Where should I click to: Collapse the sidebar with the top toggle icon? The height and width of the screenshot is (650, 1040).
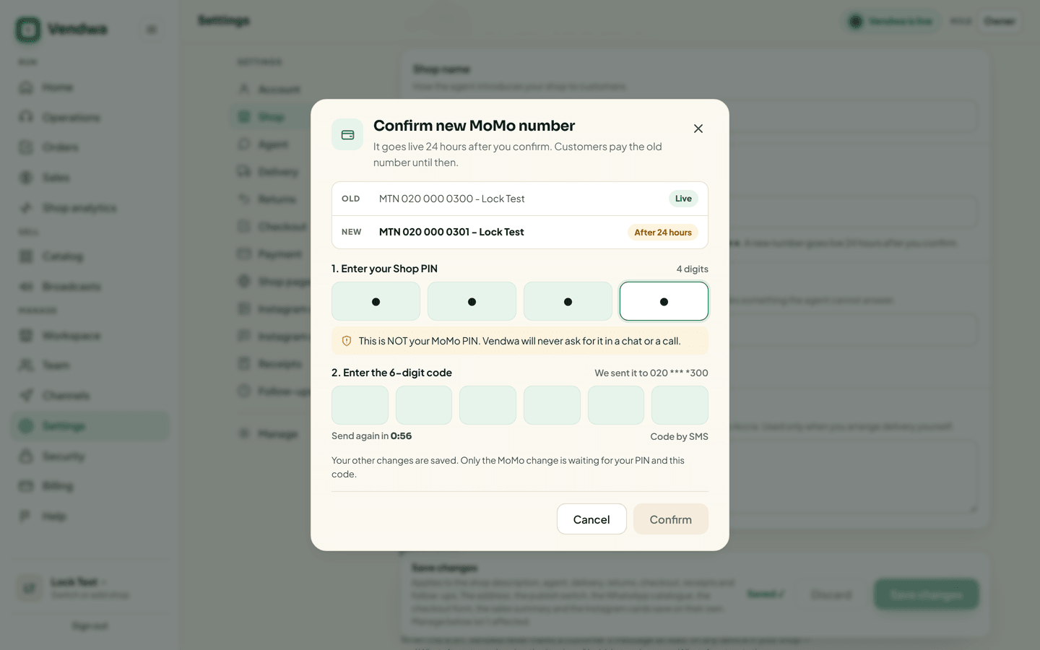[x=152, y=30]
